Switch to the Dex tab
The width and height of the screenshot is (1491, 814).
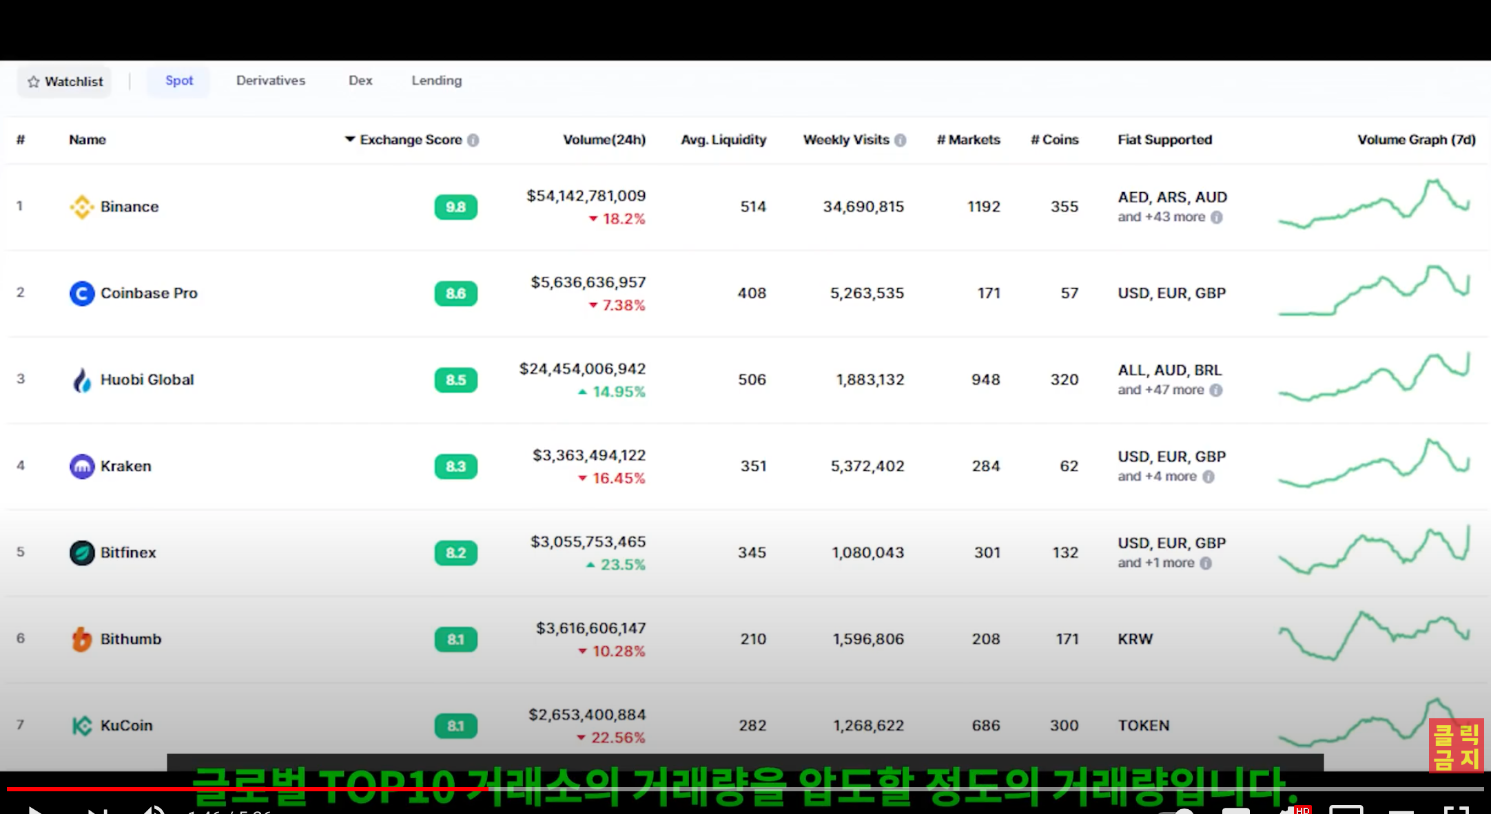[360, 81]
